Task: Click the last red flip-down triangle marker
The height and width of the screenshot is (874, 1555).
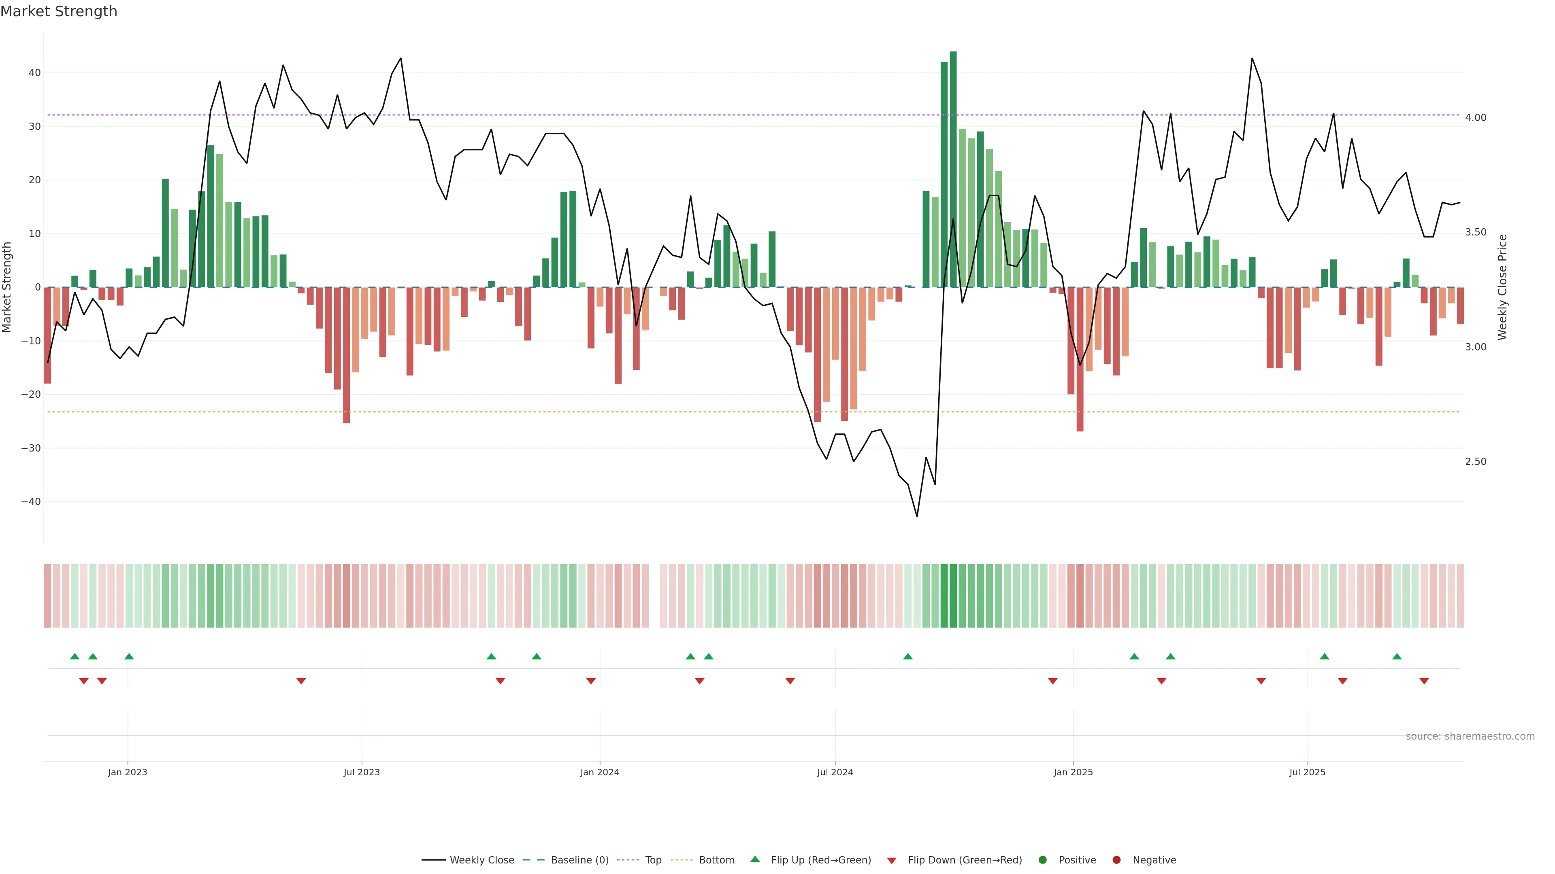Action: pyautogui.click(x=1424, y=681)
